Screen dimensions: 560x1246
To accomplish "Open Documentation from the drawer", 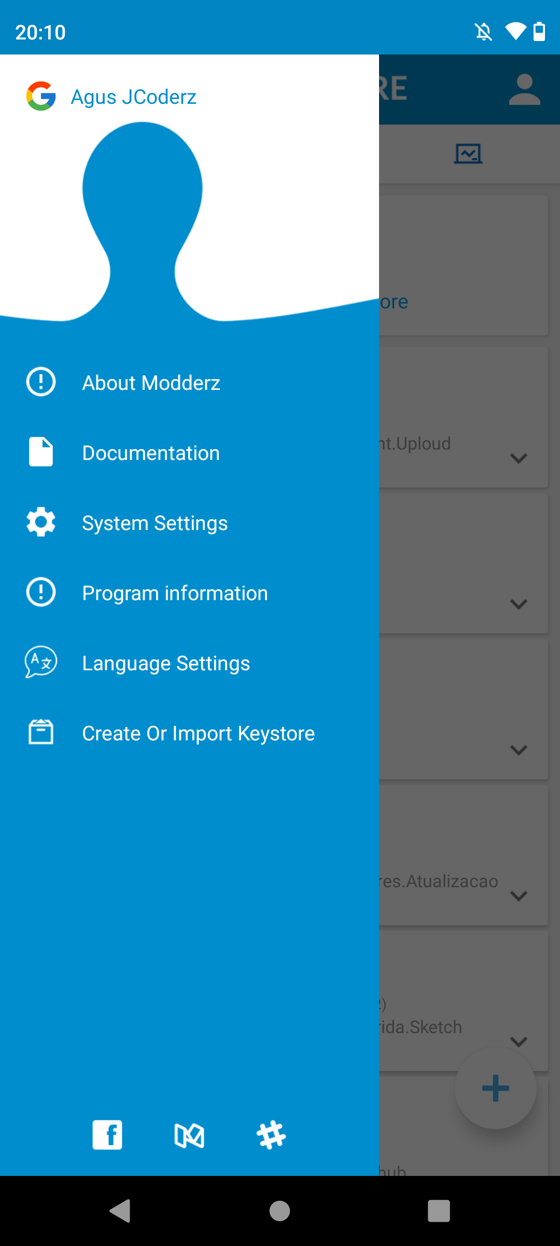I will [x=189, y=453].
